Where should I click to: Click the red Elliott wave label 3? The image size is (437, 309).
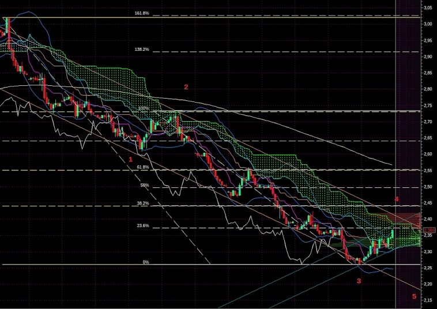click(x=359, y=281)
